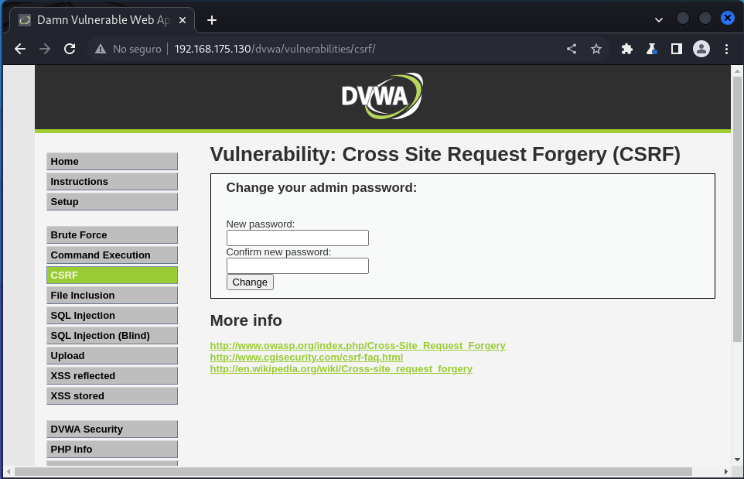Click the DVWA logo
Screen dimensions: 744x479
(x=382, y=97)
